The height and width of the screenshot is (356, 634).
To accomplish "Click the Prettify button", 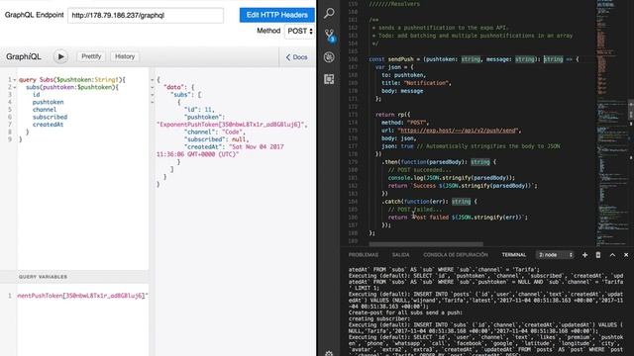I will tap(91, 56).
